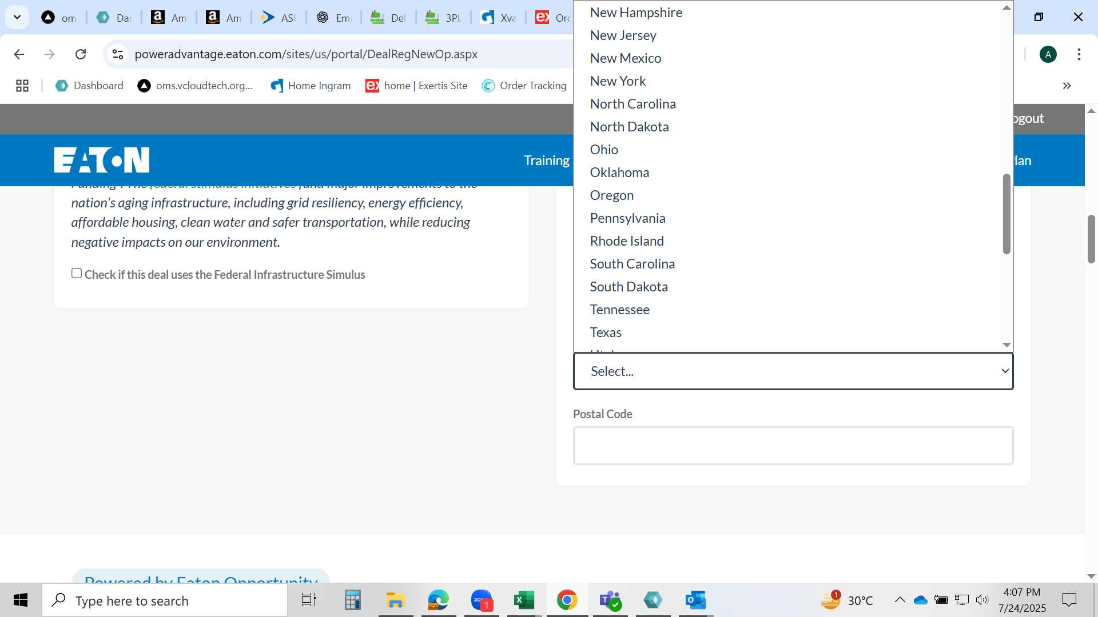
Task: Click the page vertical scrollbar thumb
Action: click(x=1091, y=239)
